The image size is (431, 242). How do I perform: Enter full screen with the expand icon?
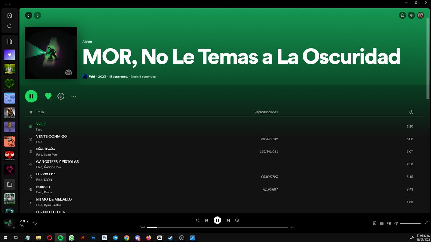click(426, 223)
